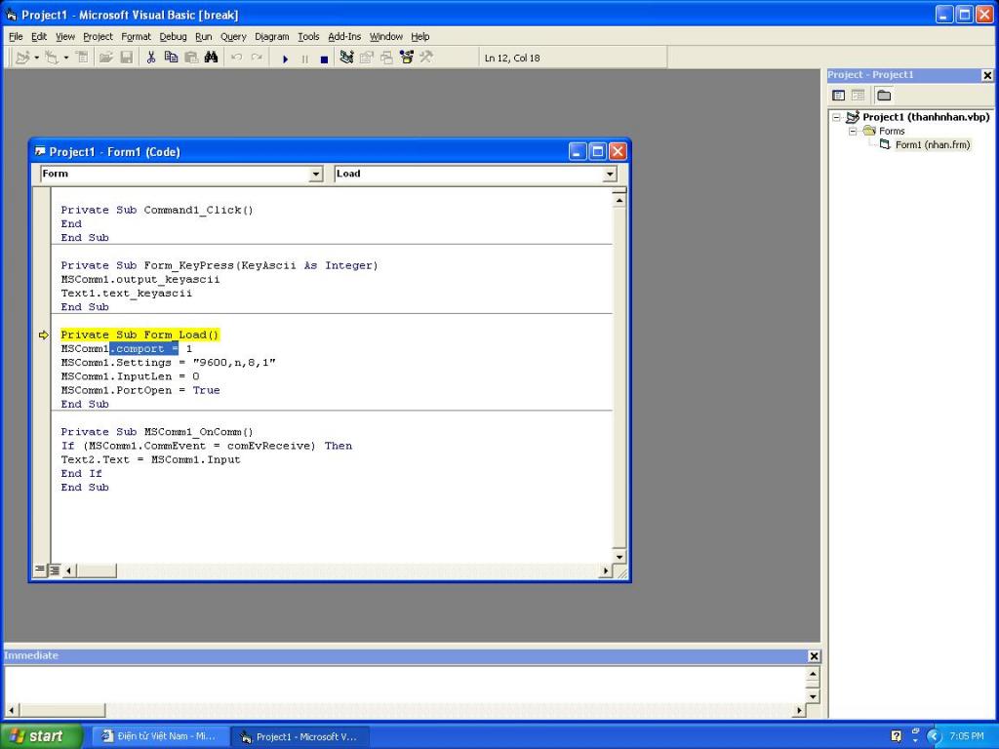This screenshot has width=999, height=749.
Task: Open the Debug menu
Action: 173,37
